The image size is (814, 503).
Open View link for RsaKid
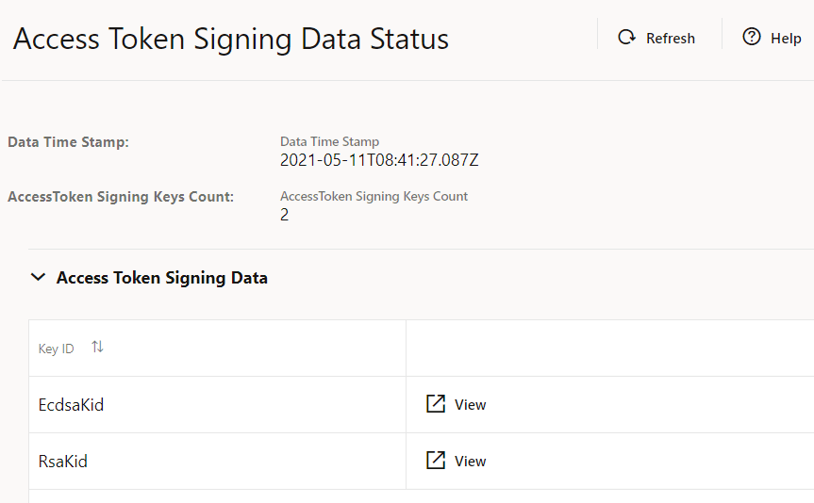[x=470, y=462]
